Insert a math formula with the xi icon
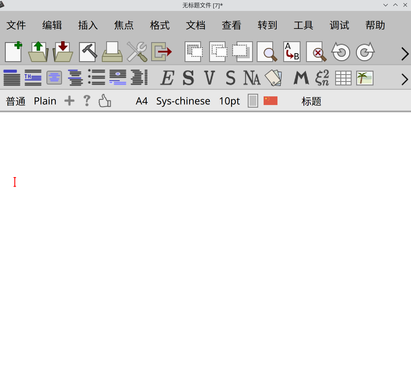The width and height of the screenshot is (411, 367). (322, 78)
